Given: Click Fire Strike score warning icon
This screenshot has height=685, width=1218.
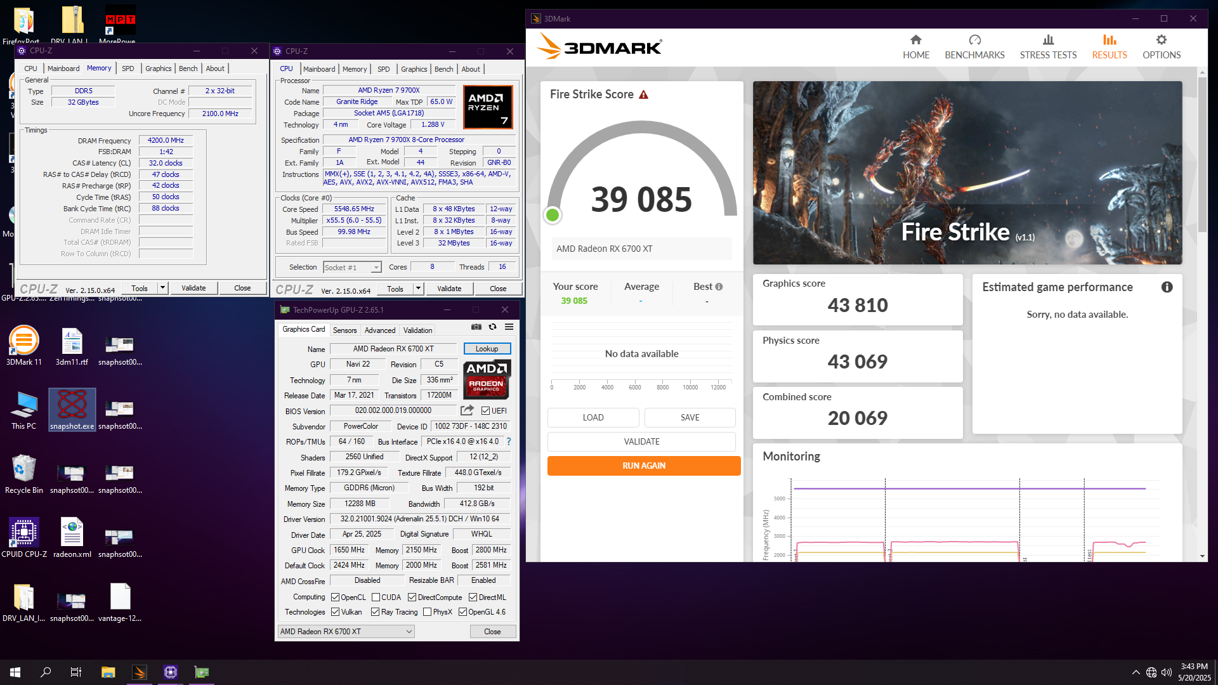Looking at the screenshot, I should pyautogui.click(x=643, y=95).
